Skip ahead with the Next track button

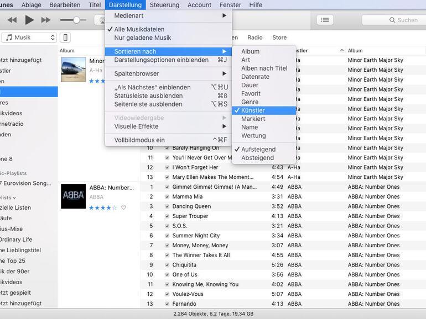46,20
